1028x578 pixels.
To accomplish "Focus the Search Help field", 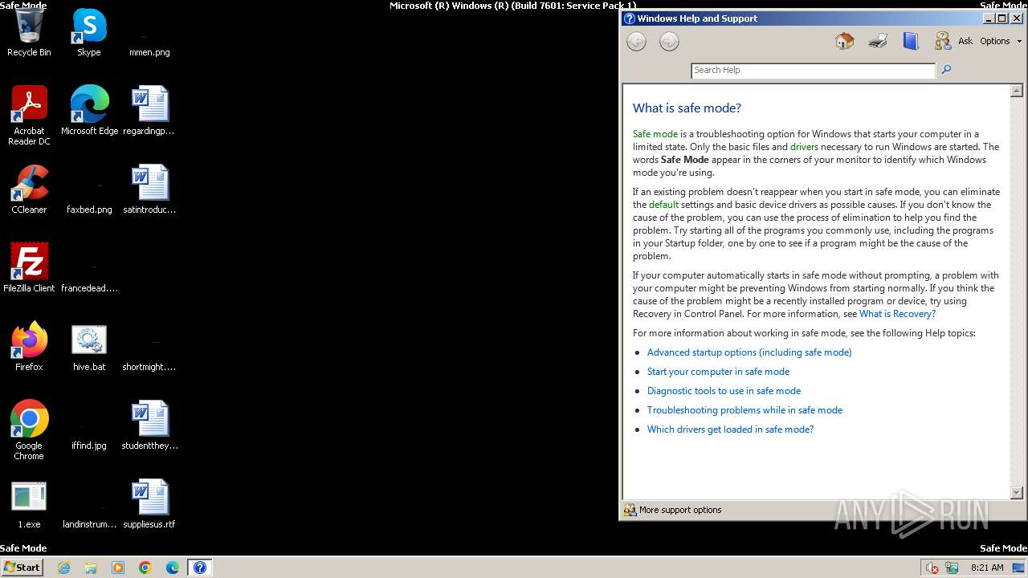I will (x=813, y=70).
